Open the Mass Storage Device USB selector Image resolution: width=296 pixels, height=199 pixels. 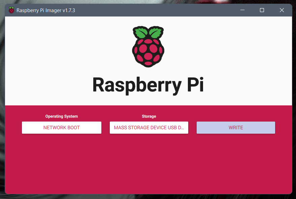(149, 128)
